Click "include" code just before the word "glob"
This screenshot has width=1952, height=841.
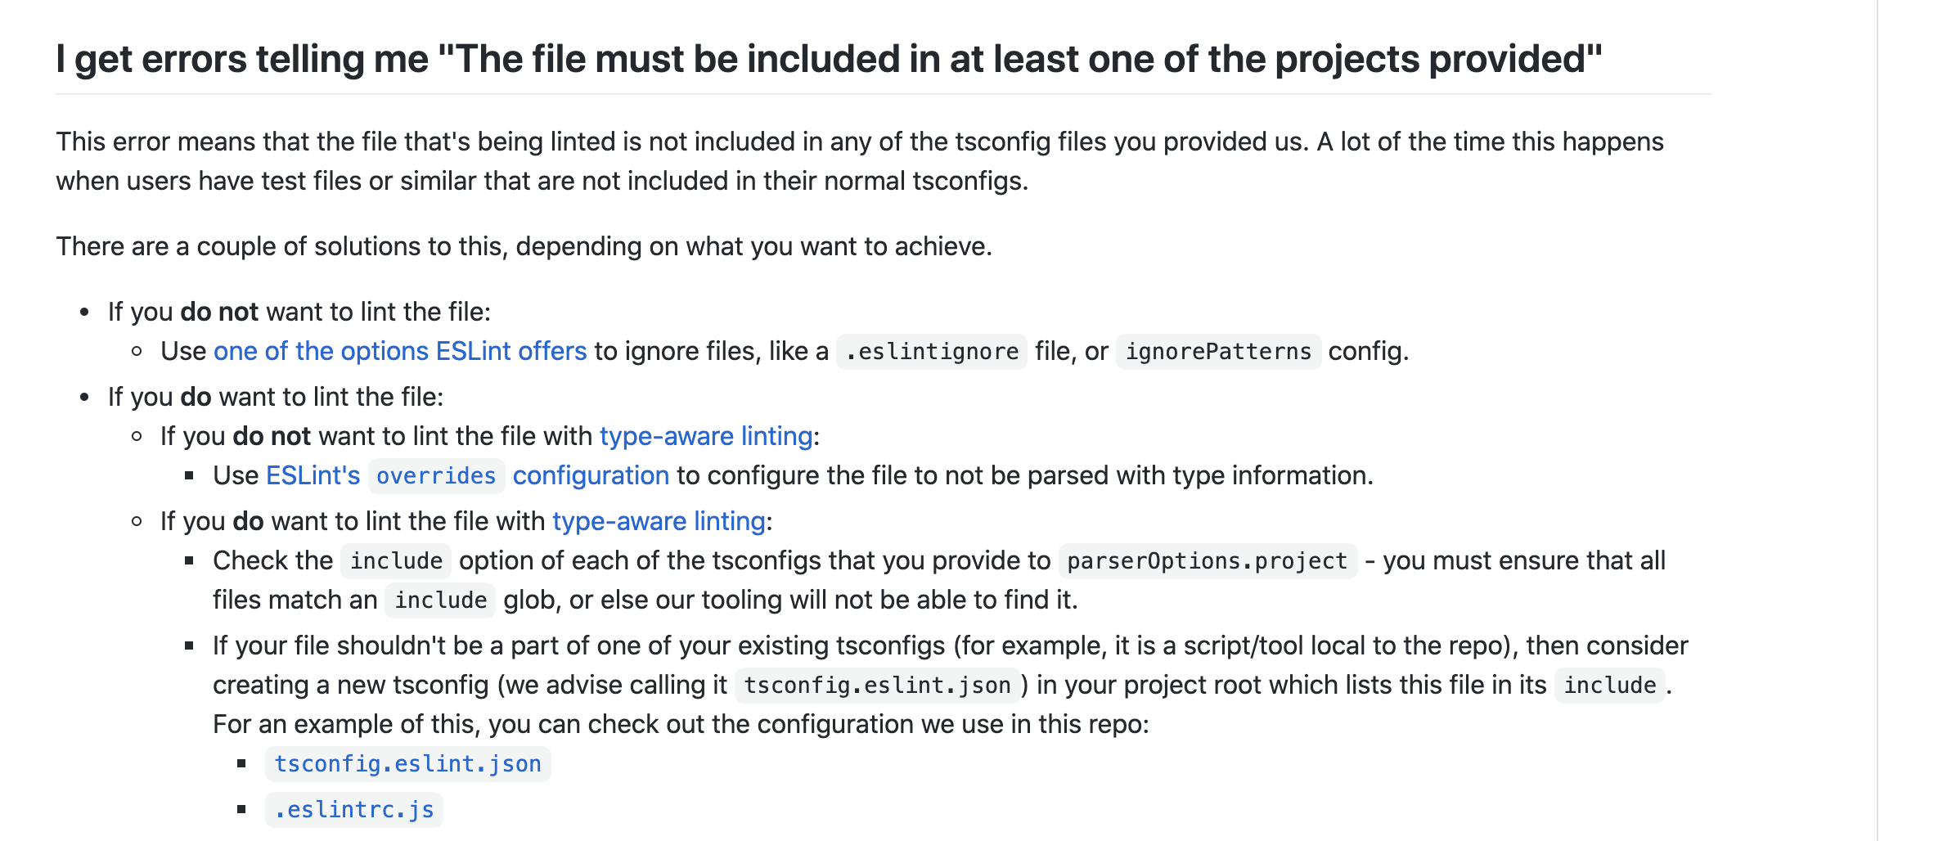pyautogui.click(x=440, y=600)
